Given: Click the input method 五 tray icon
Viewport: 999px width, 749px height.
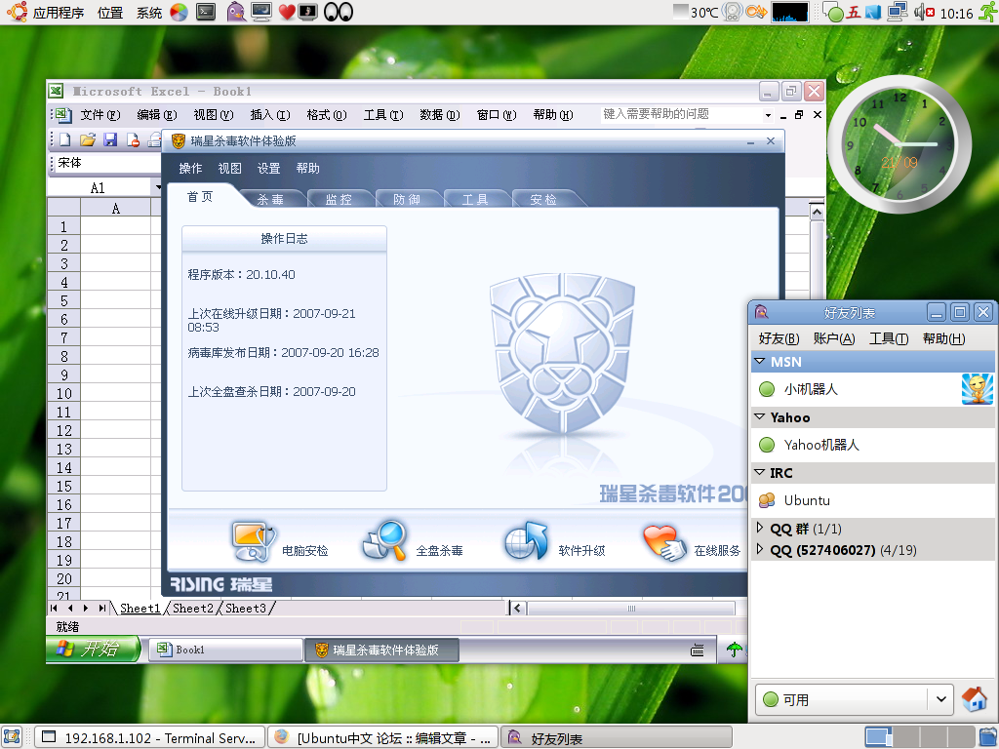Looking at the screenshot, I should 854,12.
